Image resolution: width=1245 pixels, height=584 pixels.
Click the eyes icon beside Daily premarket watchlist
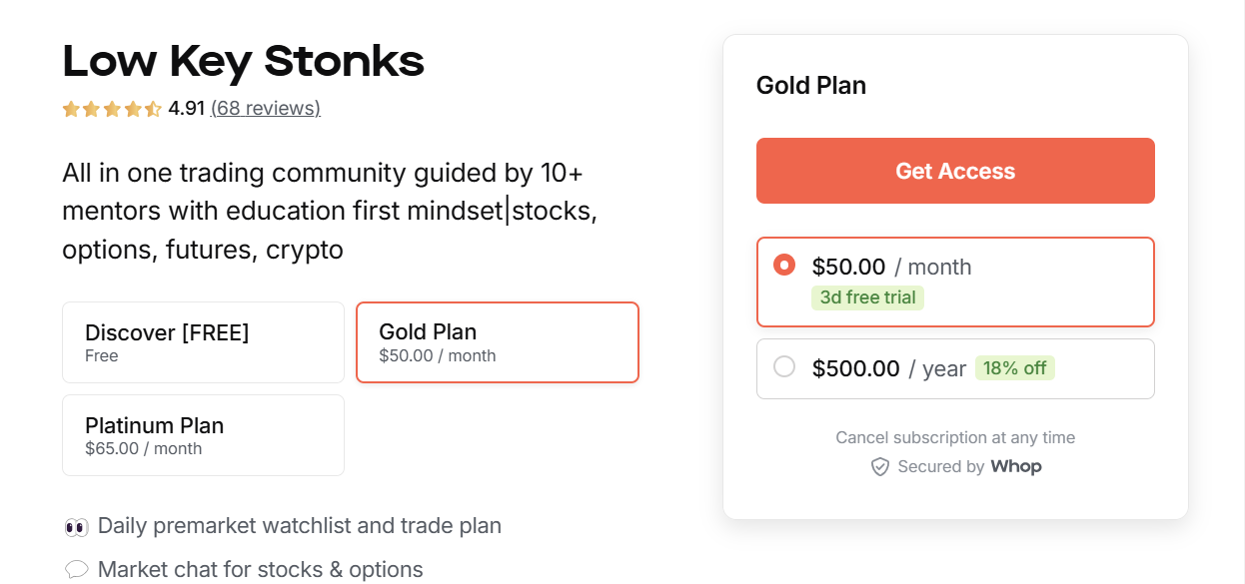76,525
